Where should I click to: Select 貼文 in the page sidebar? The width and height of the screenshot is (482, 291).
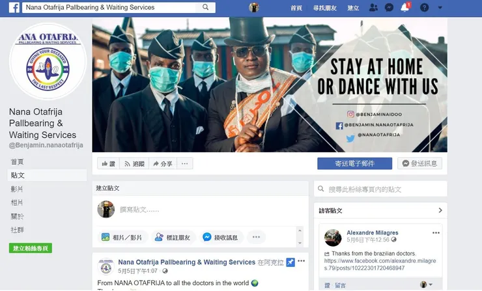pos(47,175)
